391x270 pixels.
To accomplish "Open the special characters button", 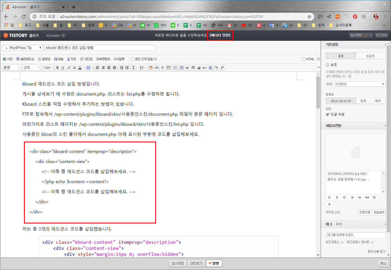I will click(x=163, y=68).
